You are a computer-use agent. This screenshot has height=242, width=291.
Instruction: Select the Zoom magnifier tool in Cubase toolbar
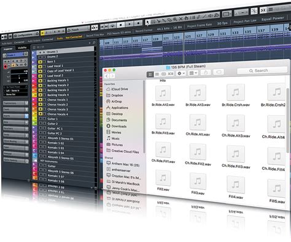tap(175, 20)
